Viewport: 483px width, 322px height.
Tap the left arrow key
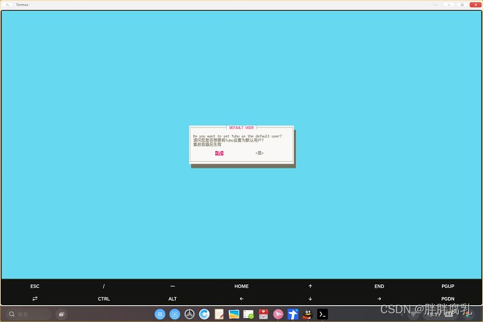241,299
